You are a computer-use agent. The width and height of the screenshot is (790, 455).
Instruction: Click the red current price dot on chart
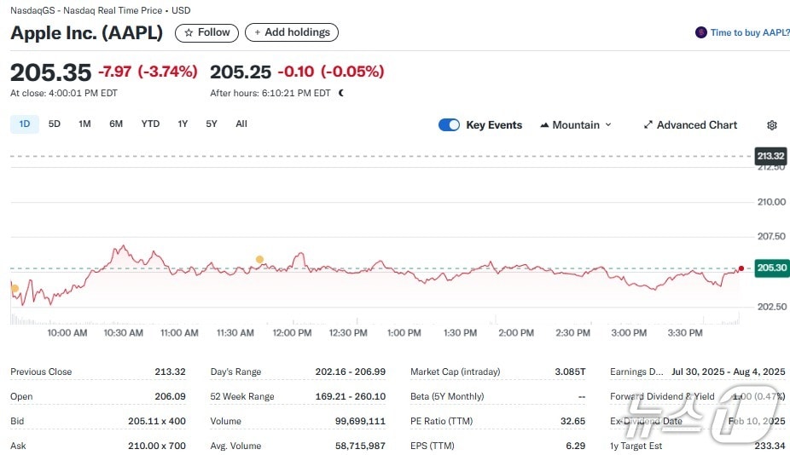pos(741,268)
